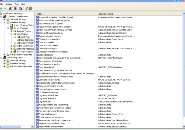This screenshot has height=130, width=185.
Task: Sort by the Security Setting column header
Action: [117, 14]
